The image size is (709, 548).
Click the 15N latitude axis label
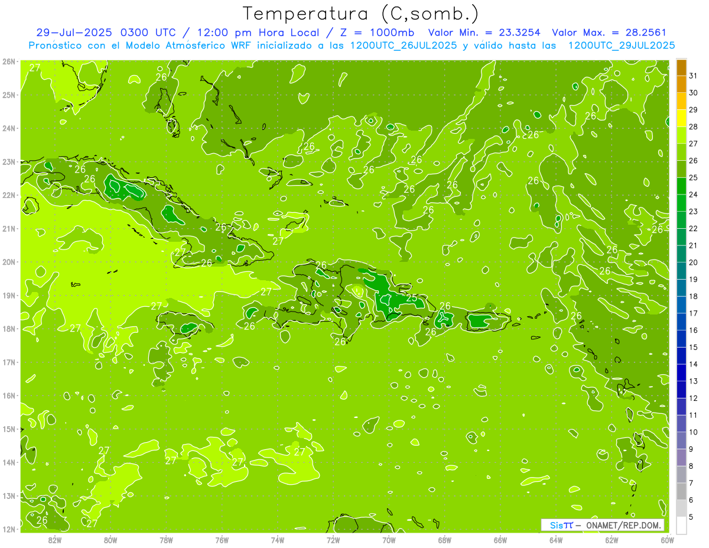8,429
